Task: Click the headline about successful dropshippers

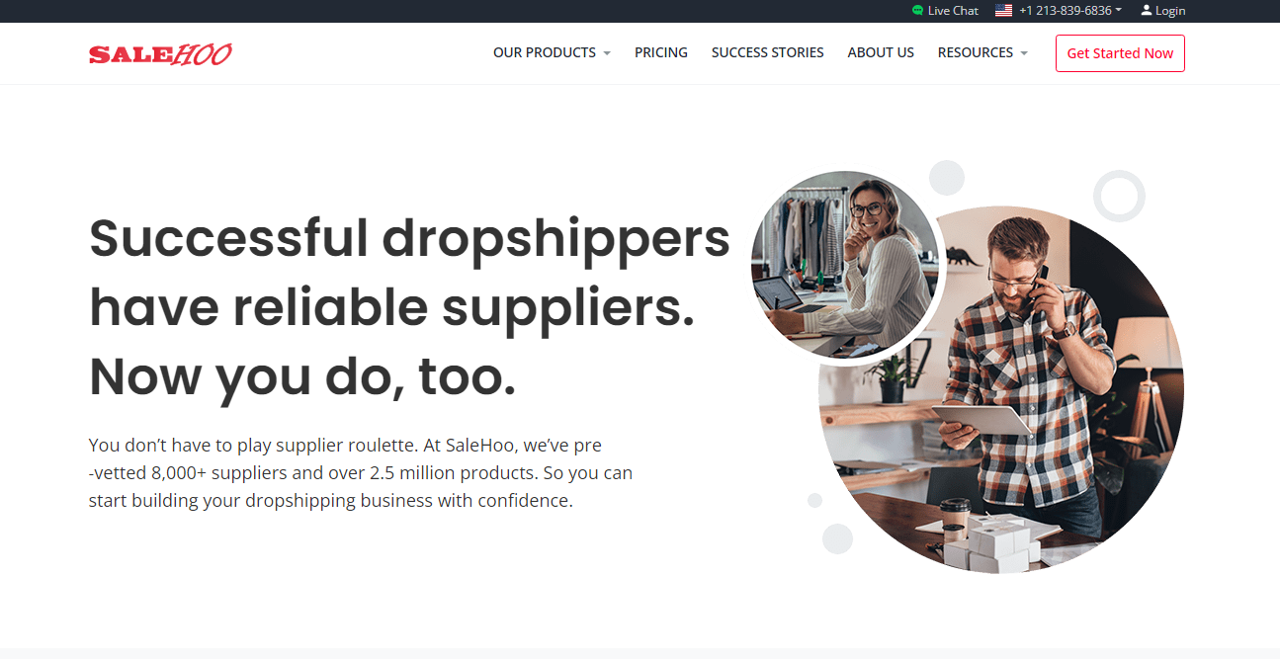Action: (409, 307)
